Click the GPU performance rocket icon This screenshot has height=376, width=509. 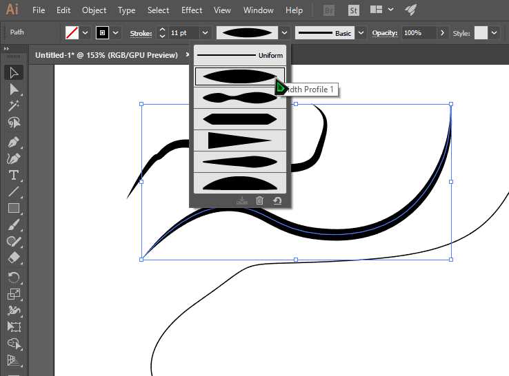coord(410,10)
